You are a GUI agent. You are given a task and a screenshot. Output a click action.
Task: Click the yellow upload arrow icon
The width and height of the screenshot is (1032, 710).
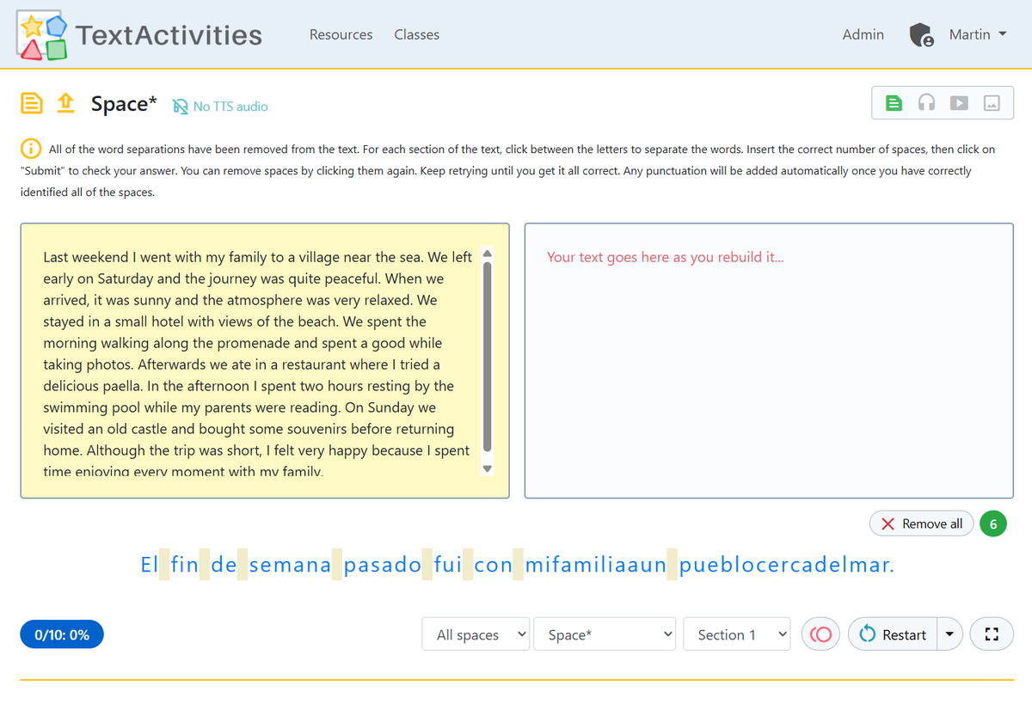click(x=65, y=104)
